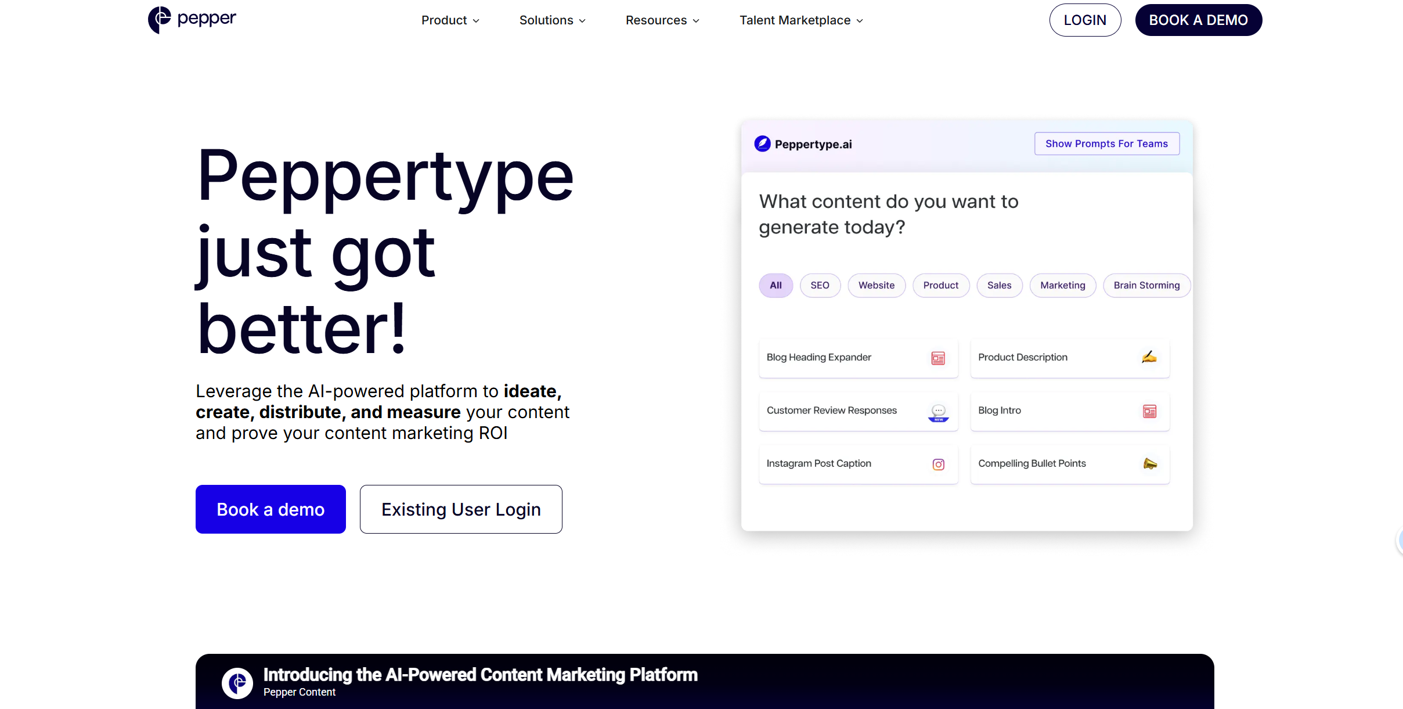The image size is (1403, 709).
Task: Open the Resources navigation menu
Action: [662, 20]
